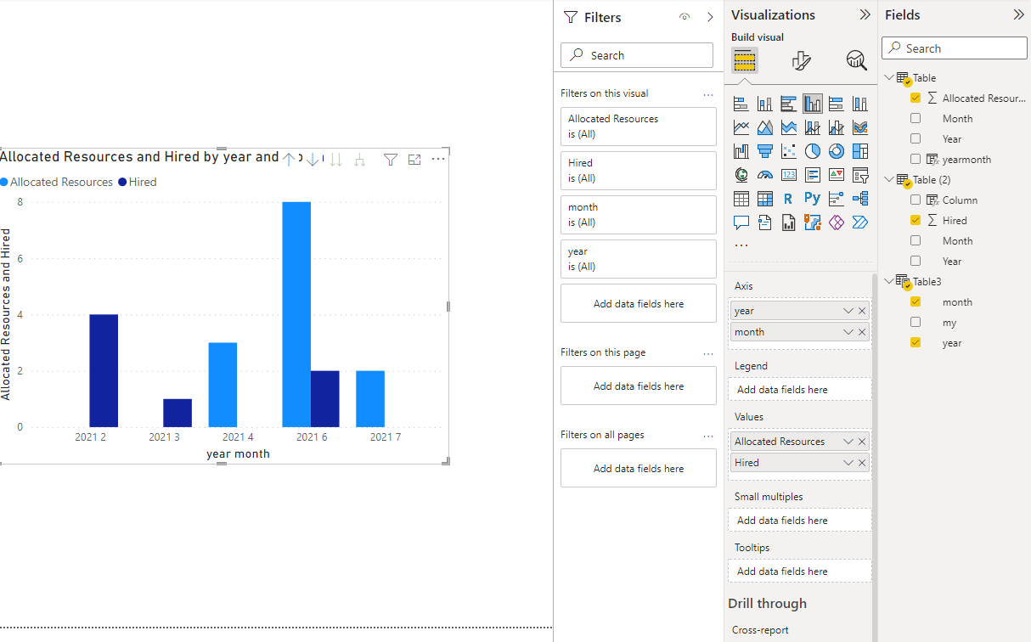1031x642 pixels.
Task: Open the Analytics magnifier icon
Action: [856, 60]
